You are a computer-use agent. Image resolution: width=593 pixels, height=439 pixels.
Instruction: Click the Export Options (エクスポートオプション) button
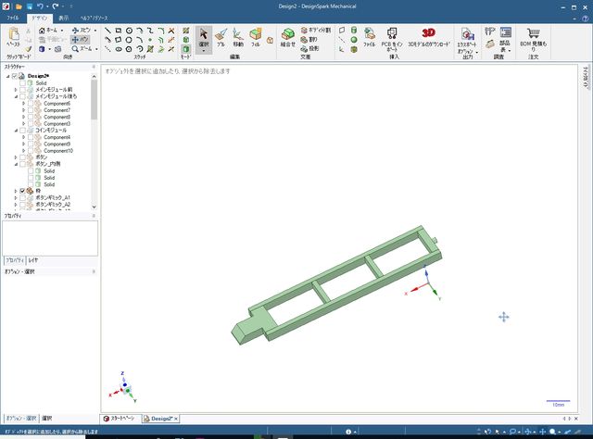(468, 42)
